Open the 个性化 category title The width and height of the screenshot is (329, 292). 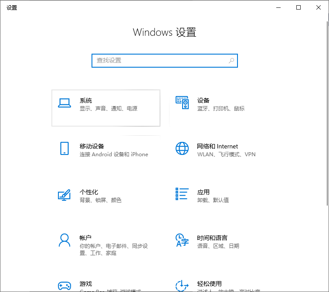pyautogui.click(x=89, y=192)
